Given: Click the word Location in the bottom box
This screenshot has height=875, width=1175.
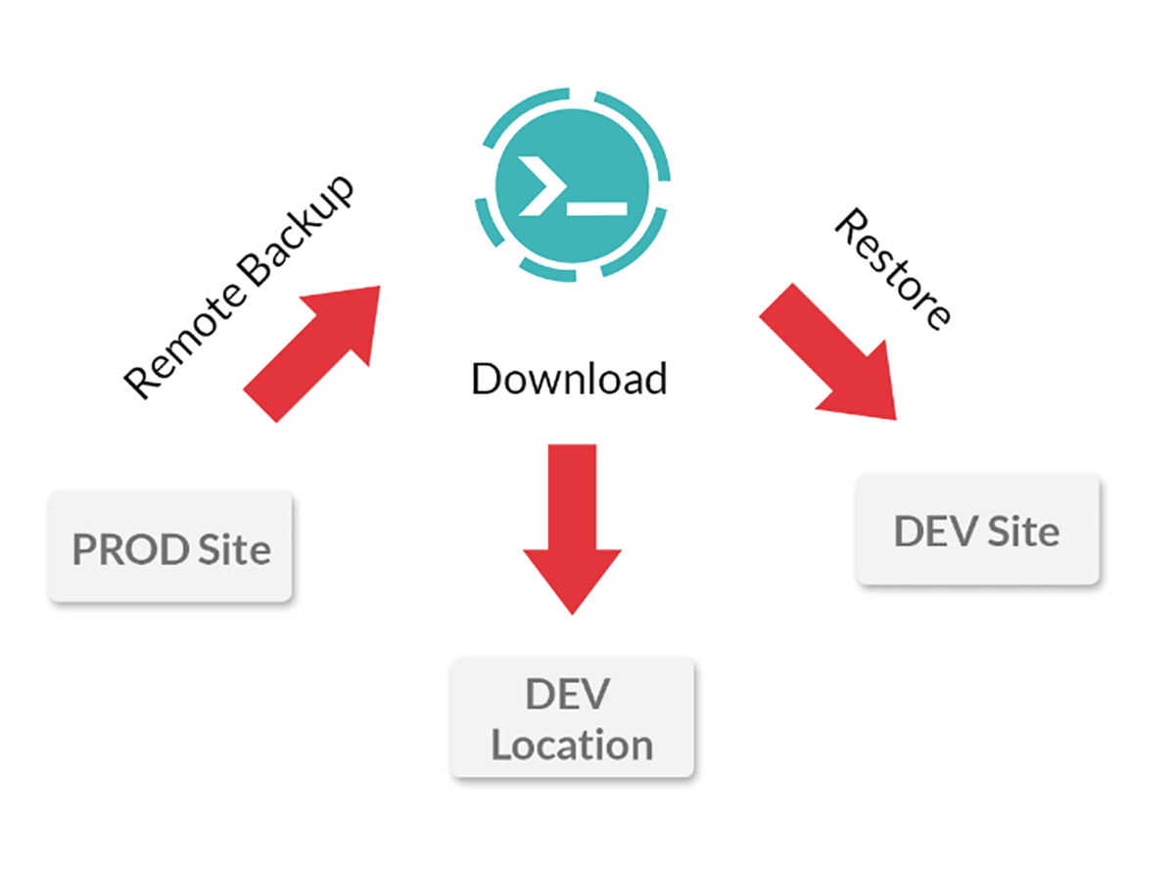Looking at the screenshot, I should (x=572, y=744).
